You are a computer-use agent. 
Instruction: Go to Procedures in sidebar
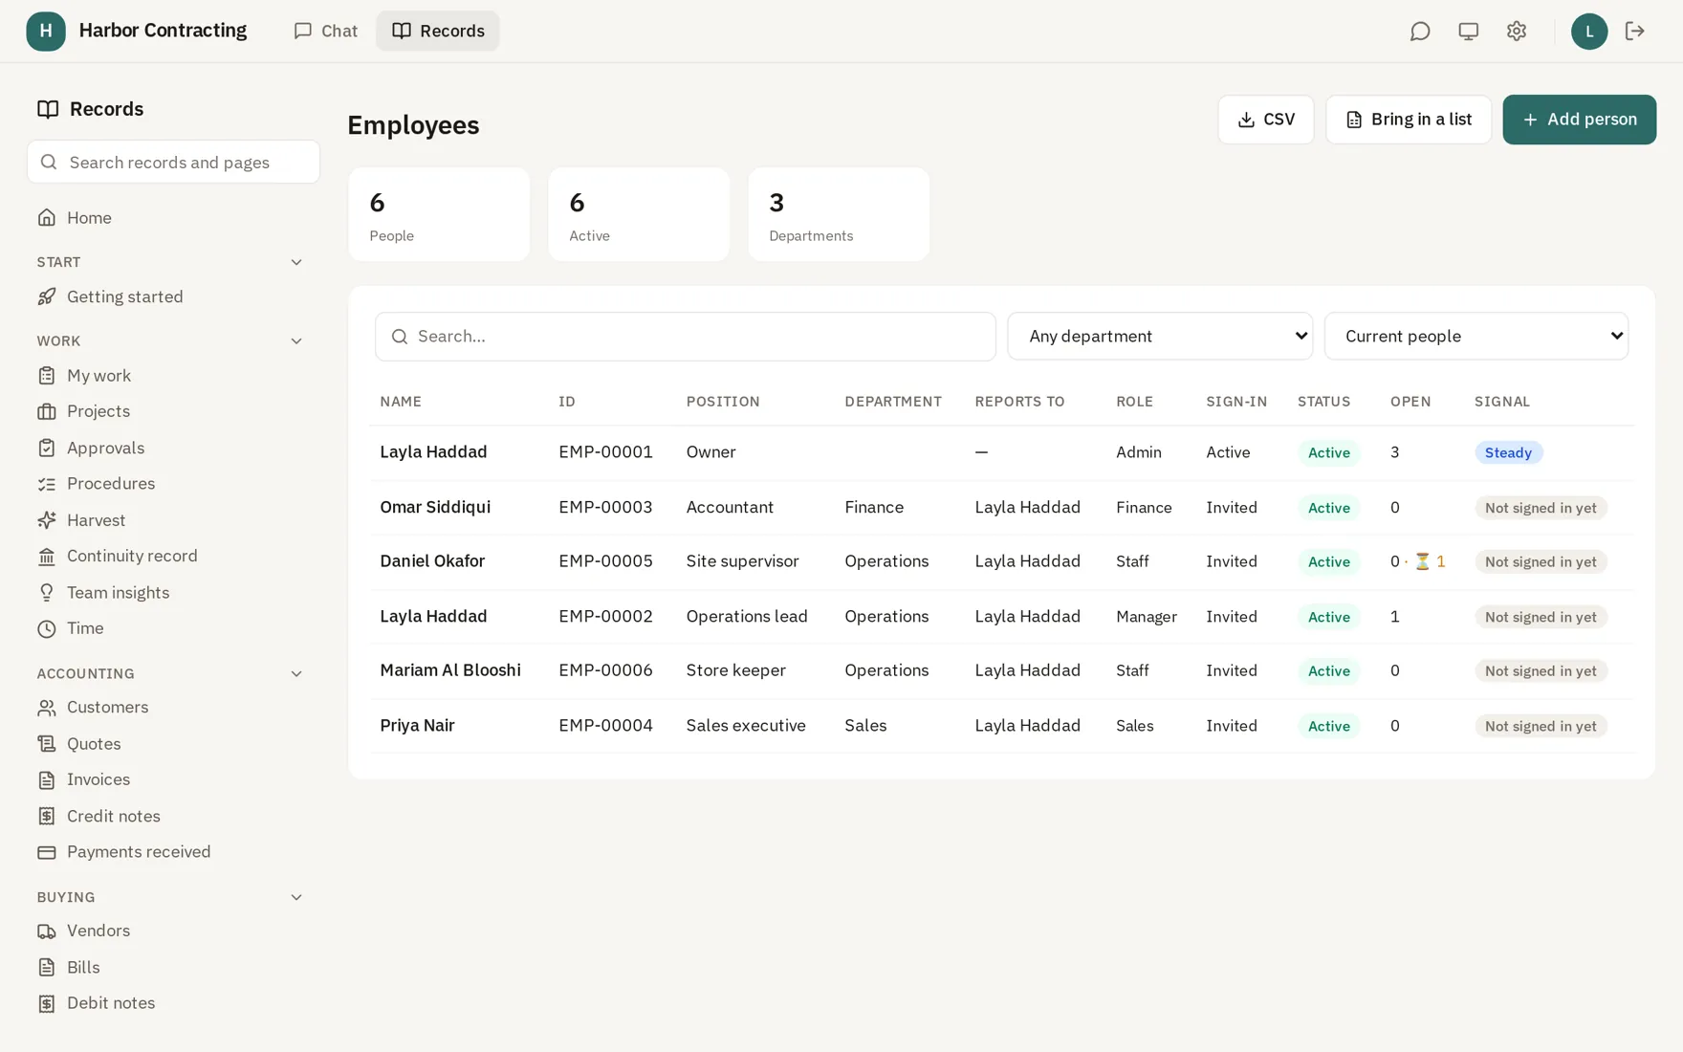(172, 484)
